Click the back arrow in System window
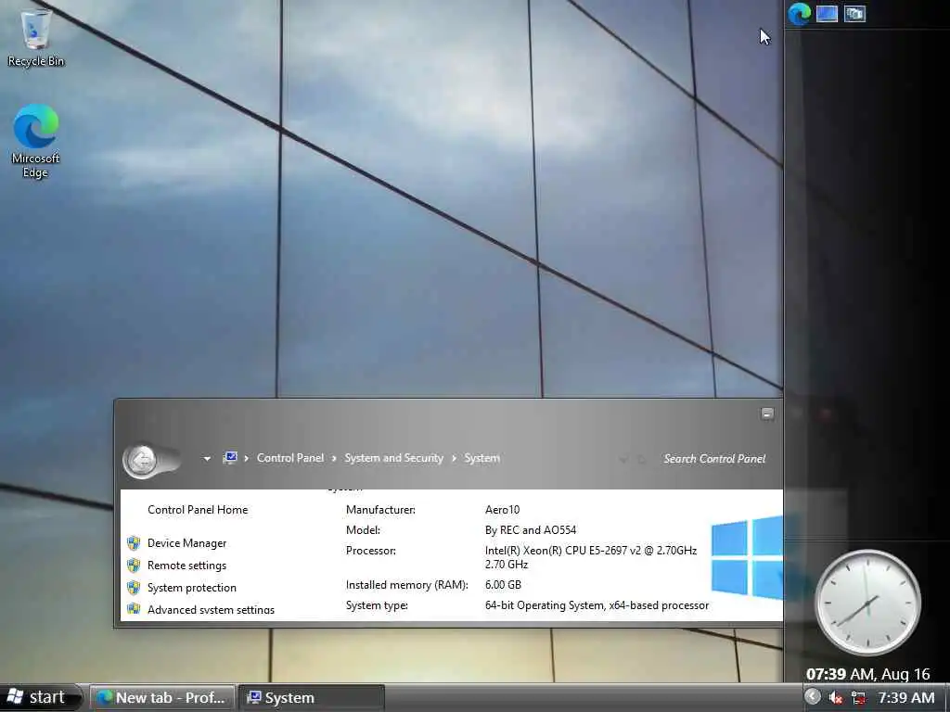 [x=143, y=462]
